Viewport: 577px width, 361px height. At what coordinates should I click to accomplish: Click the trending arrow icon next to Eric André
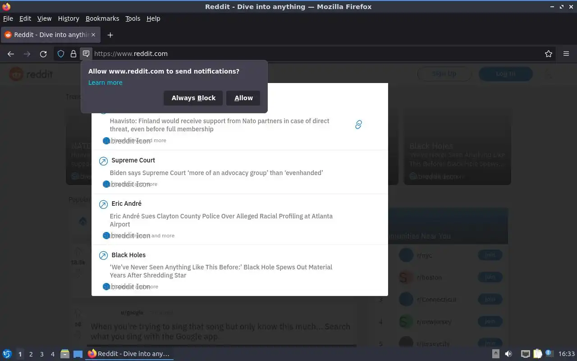103,204
